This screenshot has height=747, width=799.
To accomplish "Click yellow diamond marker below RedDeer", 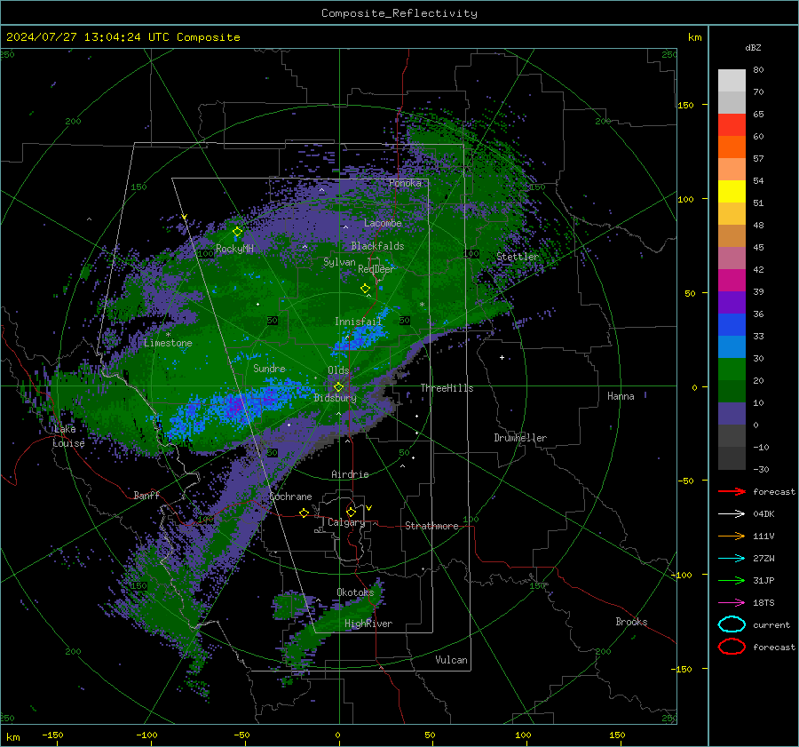I will pyautogui.click(x=366, y=289).
